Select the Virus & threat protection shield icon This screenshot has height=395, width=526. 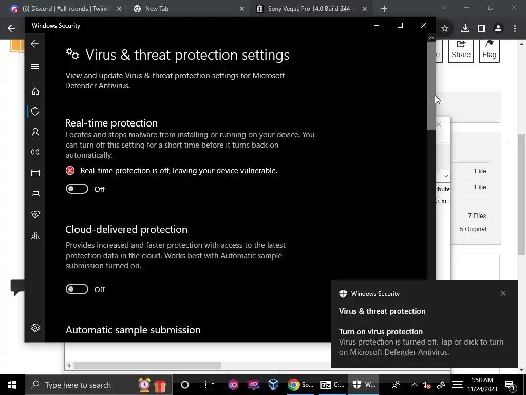(x=35, y=112)
